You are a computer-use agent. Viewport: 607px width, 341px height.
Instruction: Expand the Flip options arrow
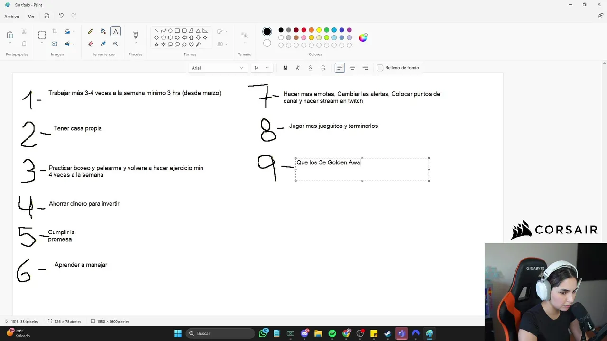(74, 44)
